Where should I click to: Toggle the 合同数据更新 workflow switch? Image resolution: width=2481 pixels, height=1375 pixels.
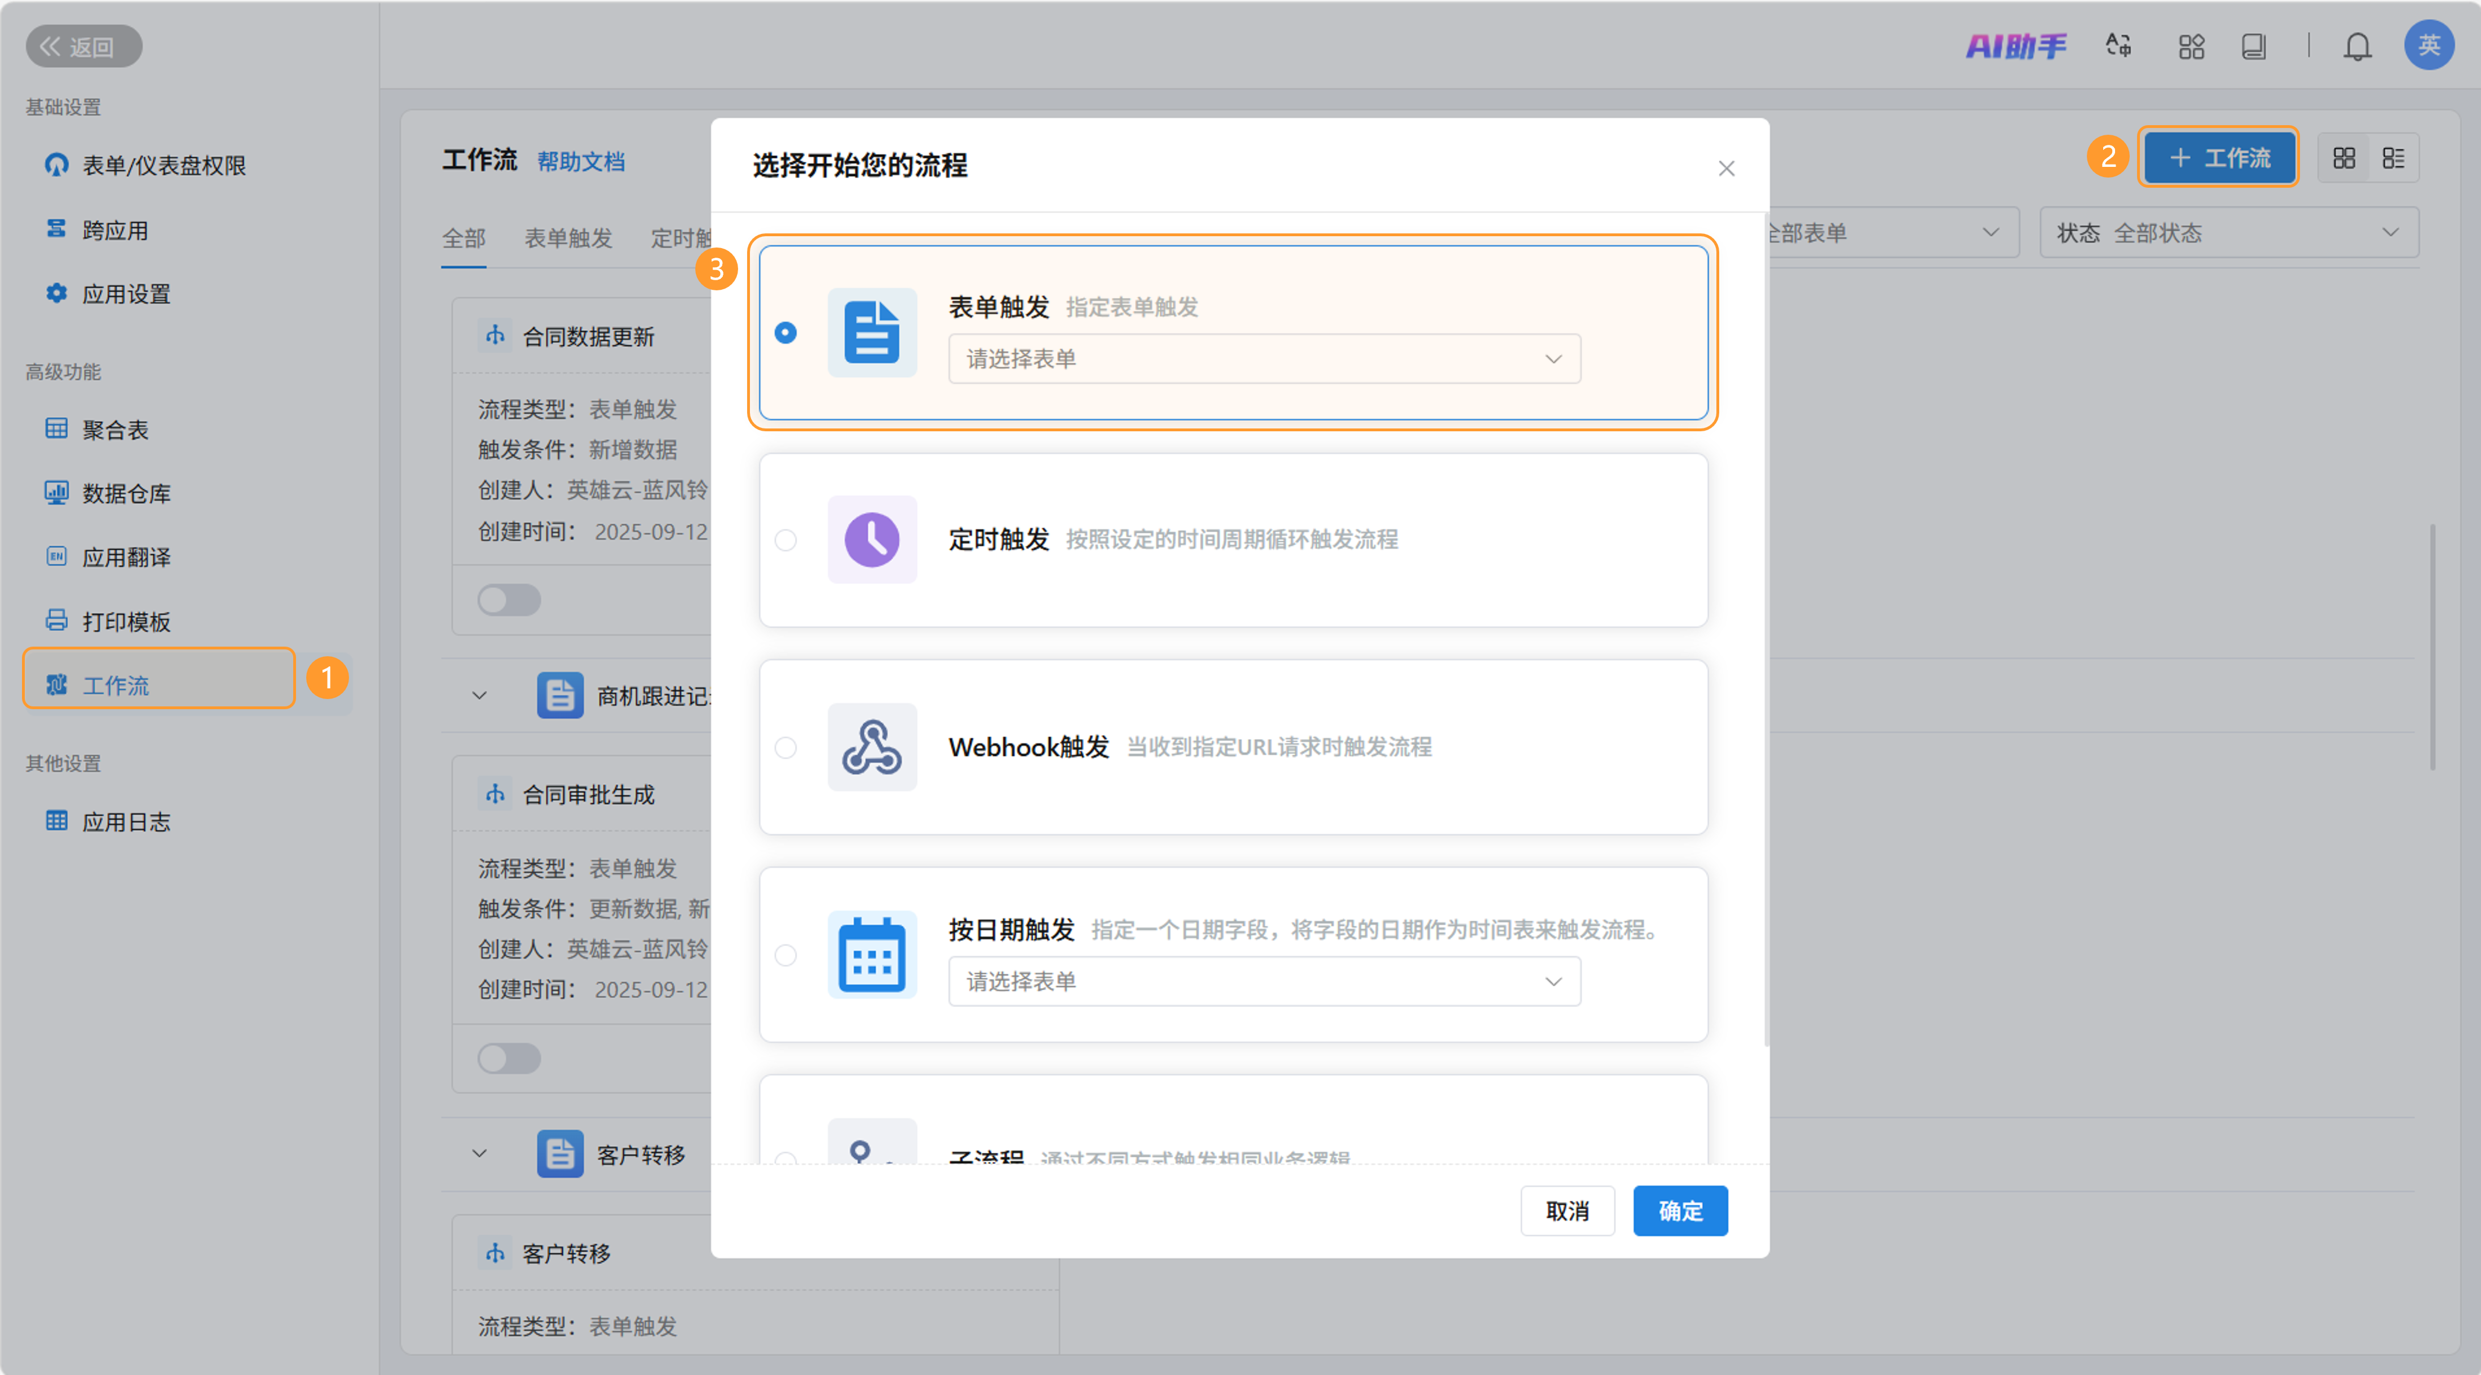(x=509, y=600)
